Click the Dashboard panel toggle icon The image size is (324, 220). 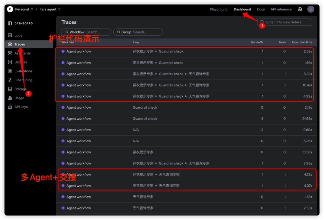(x=10, y=23)
